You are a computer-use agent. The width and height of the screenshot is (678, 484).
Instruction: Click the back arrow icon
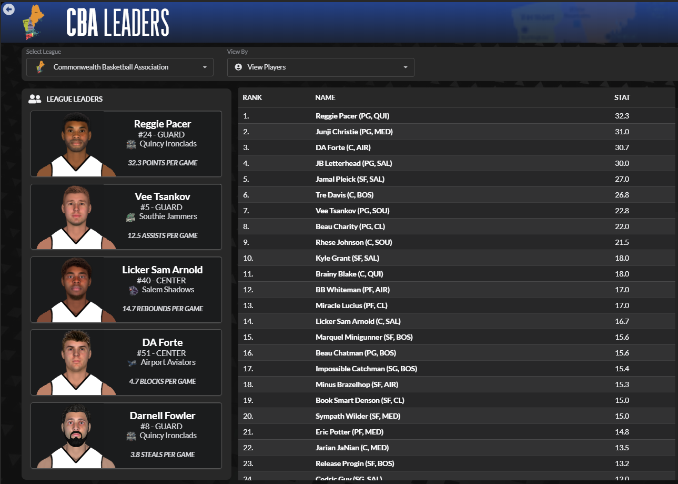pos(8,9)
